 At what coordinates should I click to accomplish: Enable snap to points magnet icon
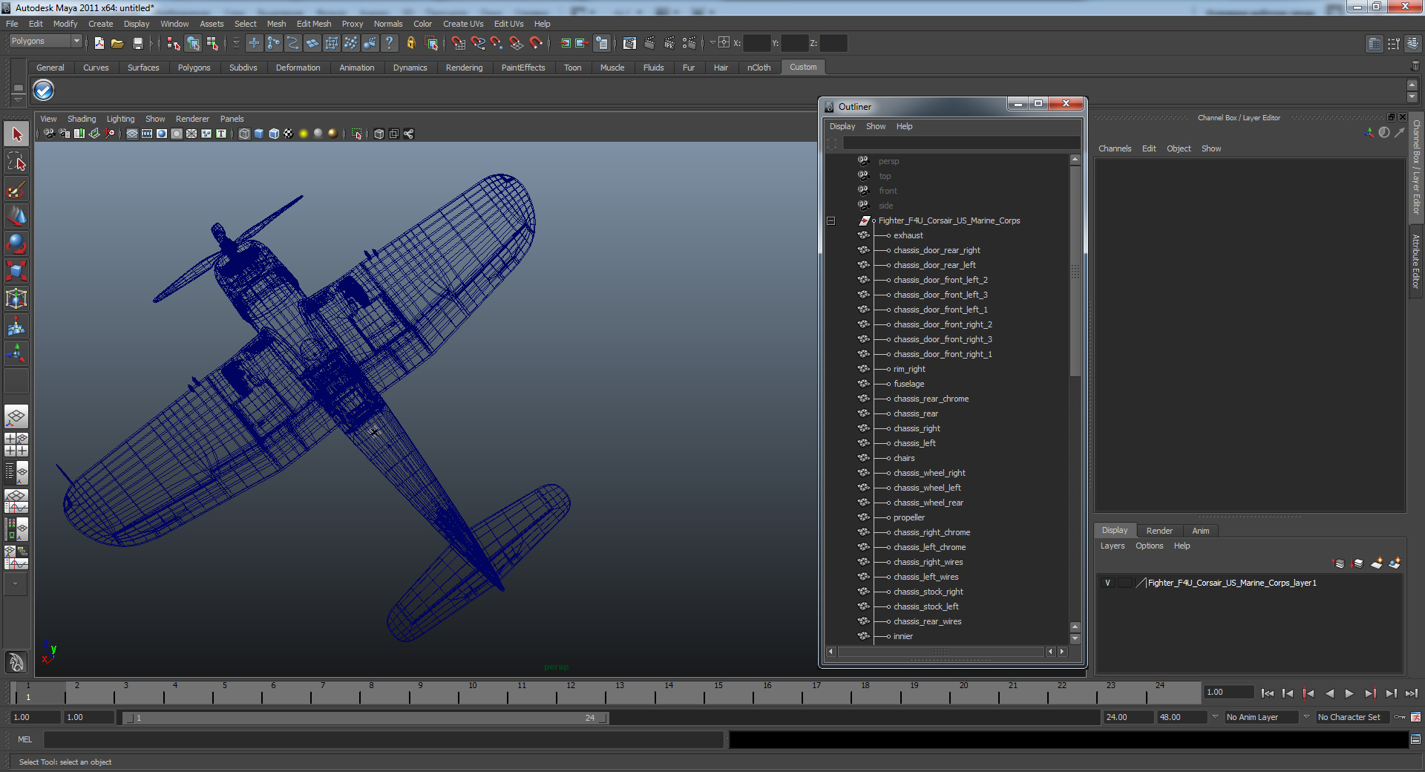(x=497, y=43)
